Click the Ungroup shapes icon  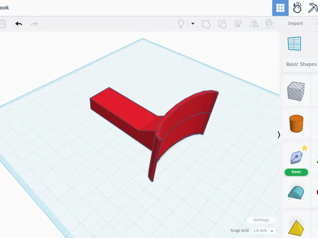point(222,24)
